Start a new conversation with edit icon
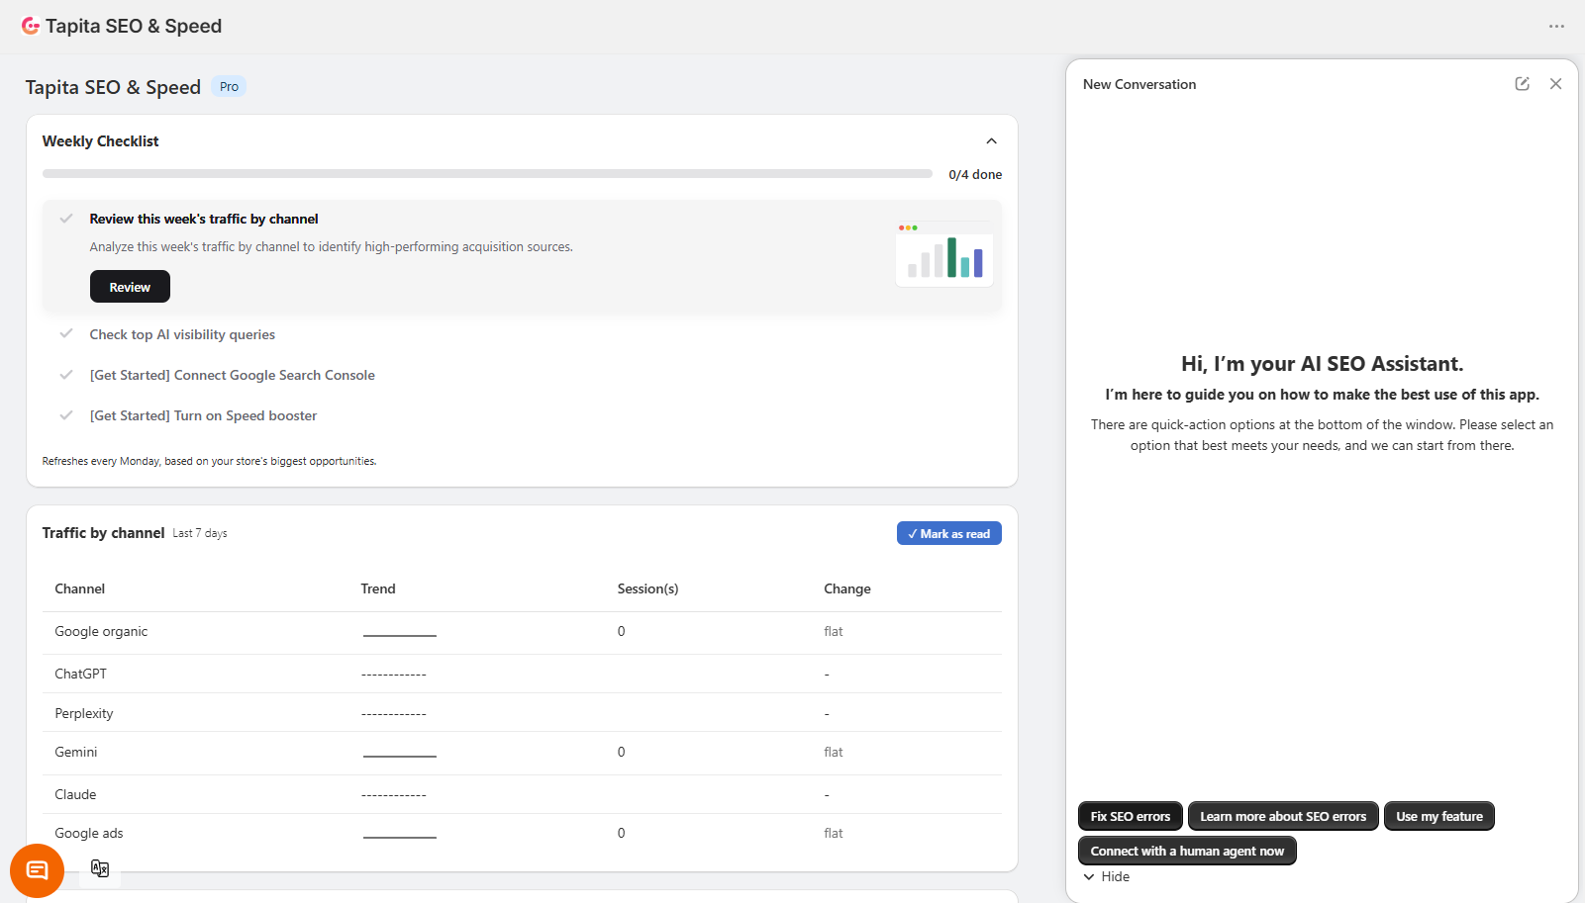The image size is (1585, 903). 1523,84
